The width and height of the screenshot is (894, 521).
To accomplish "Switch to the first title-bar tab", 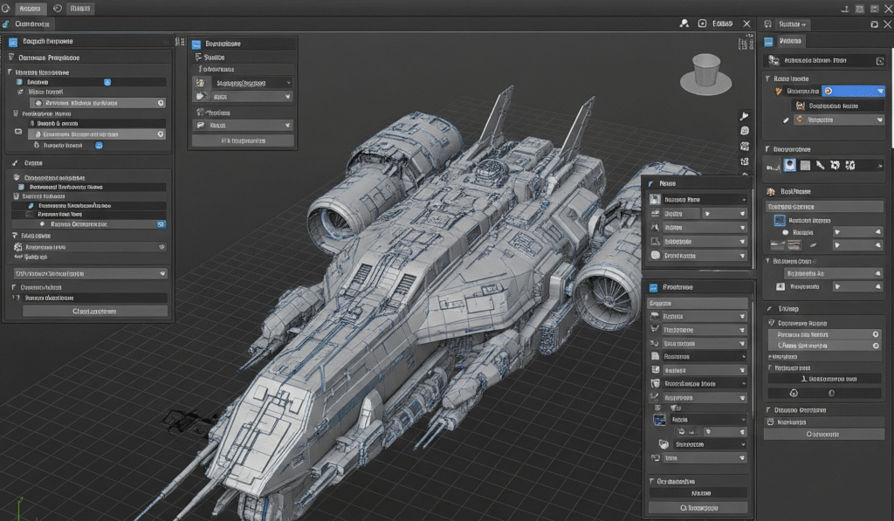I will tap(31, 9).
